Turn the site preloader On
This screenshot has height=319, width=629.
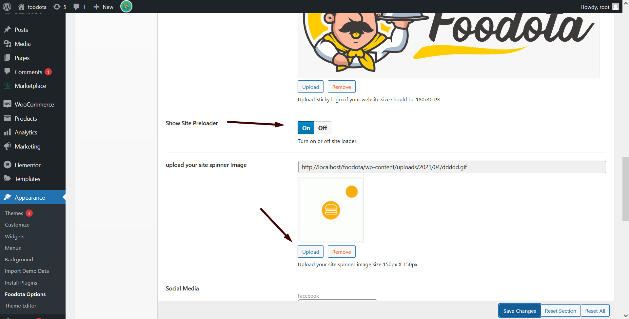[x=306, y=128]
